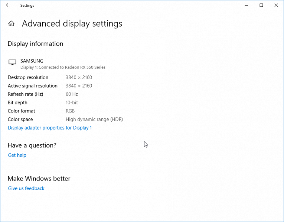Click the Make Windows better heading
The image size is (284, 222).
39,178
